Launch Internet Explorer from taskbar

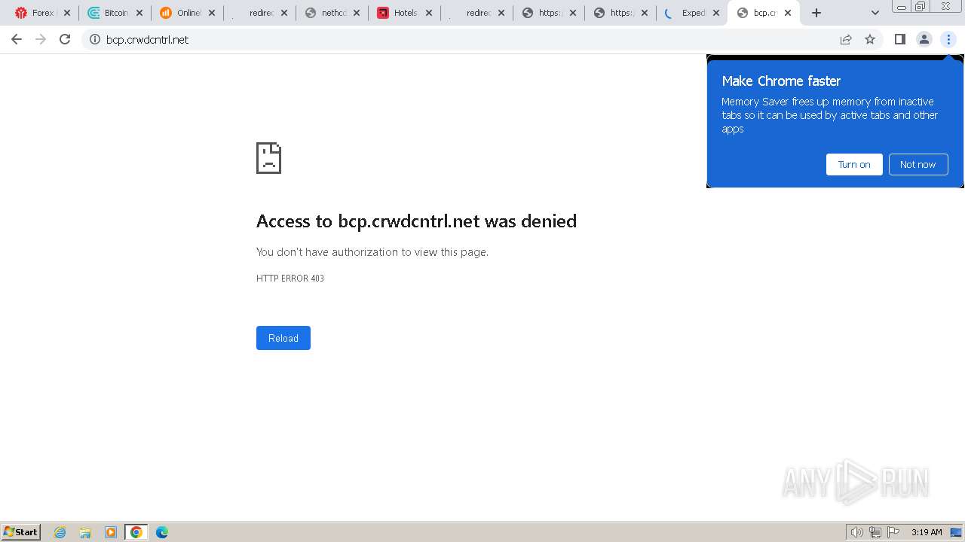tap(60, 532)
